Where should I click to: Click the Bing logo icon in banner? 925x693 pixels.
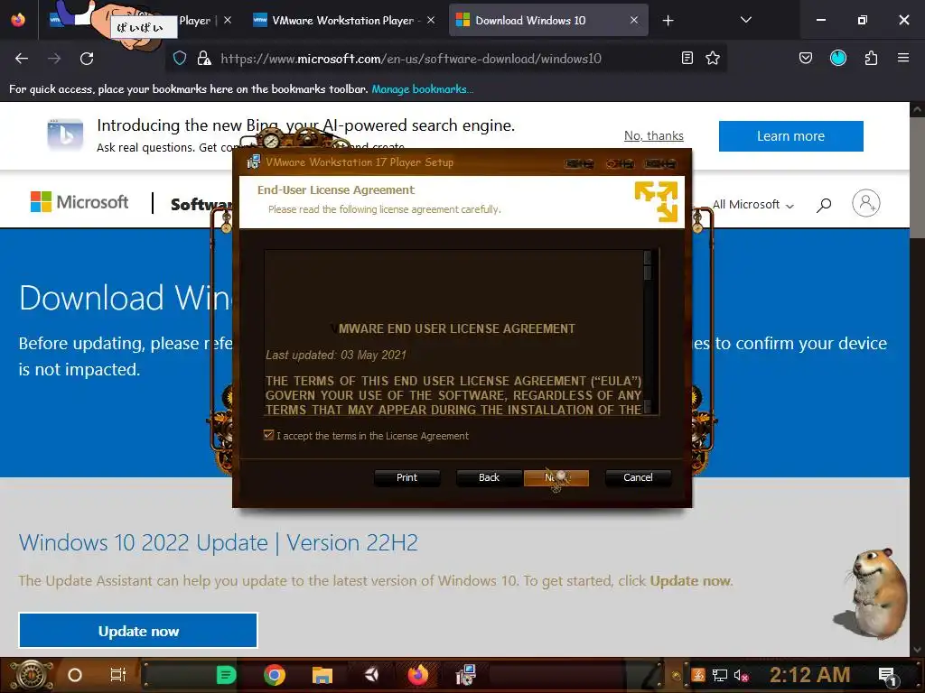pyautogui.click(x=65, y=135)
